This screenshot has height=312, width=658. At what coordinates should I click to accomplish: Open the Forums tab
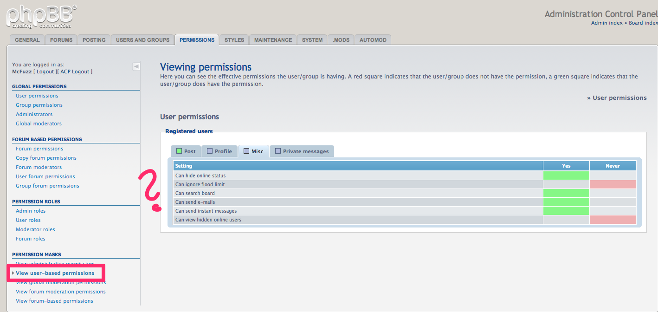[x=61, y=40]
